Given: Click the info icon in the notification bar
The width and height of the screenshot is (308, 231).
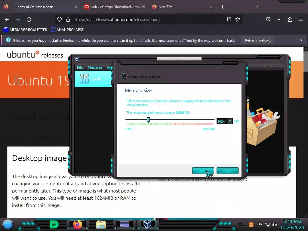Looking at the screenshot, I should 8,40.
